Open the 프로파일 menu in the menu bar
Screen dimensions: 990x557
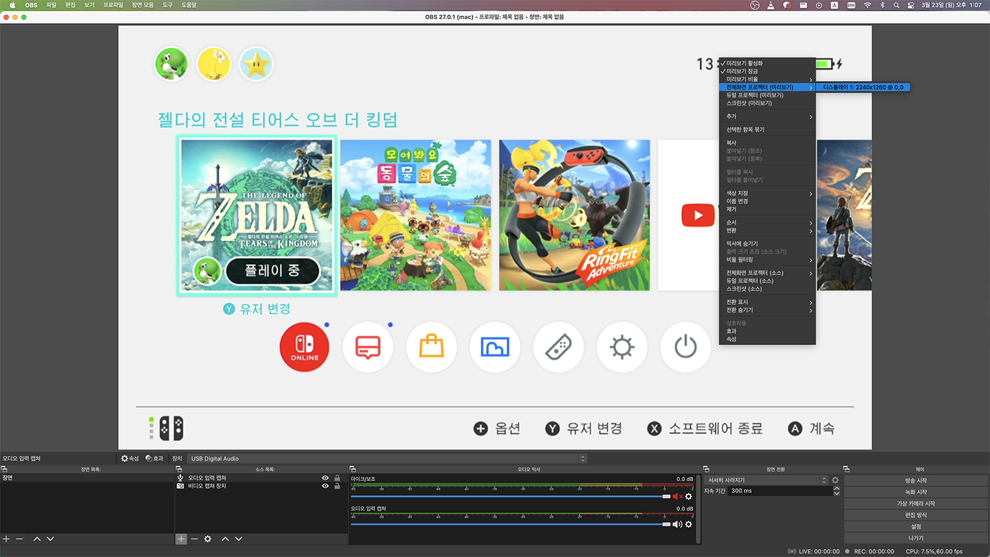point(113,5)
